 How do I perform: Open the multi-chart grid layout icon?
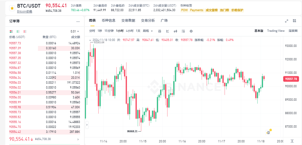(294, 21)
